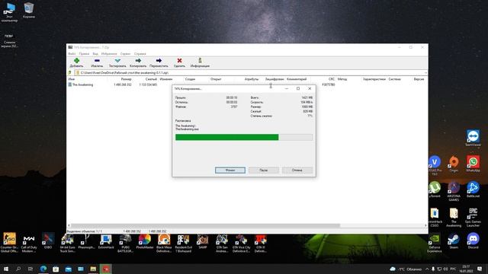Click the green plus Add toolbar icon
Viewport: 488px width, 274px height.
pyautogui.click(x=76, y=61)
